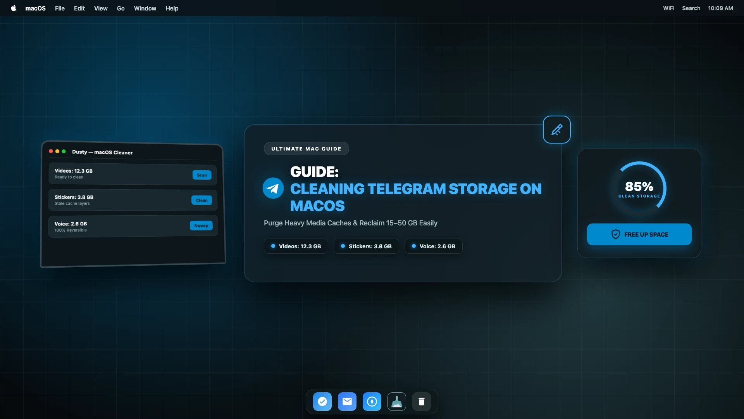Click the FREE UP SPACE button
744x419 pixels.
point(639,234)
